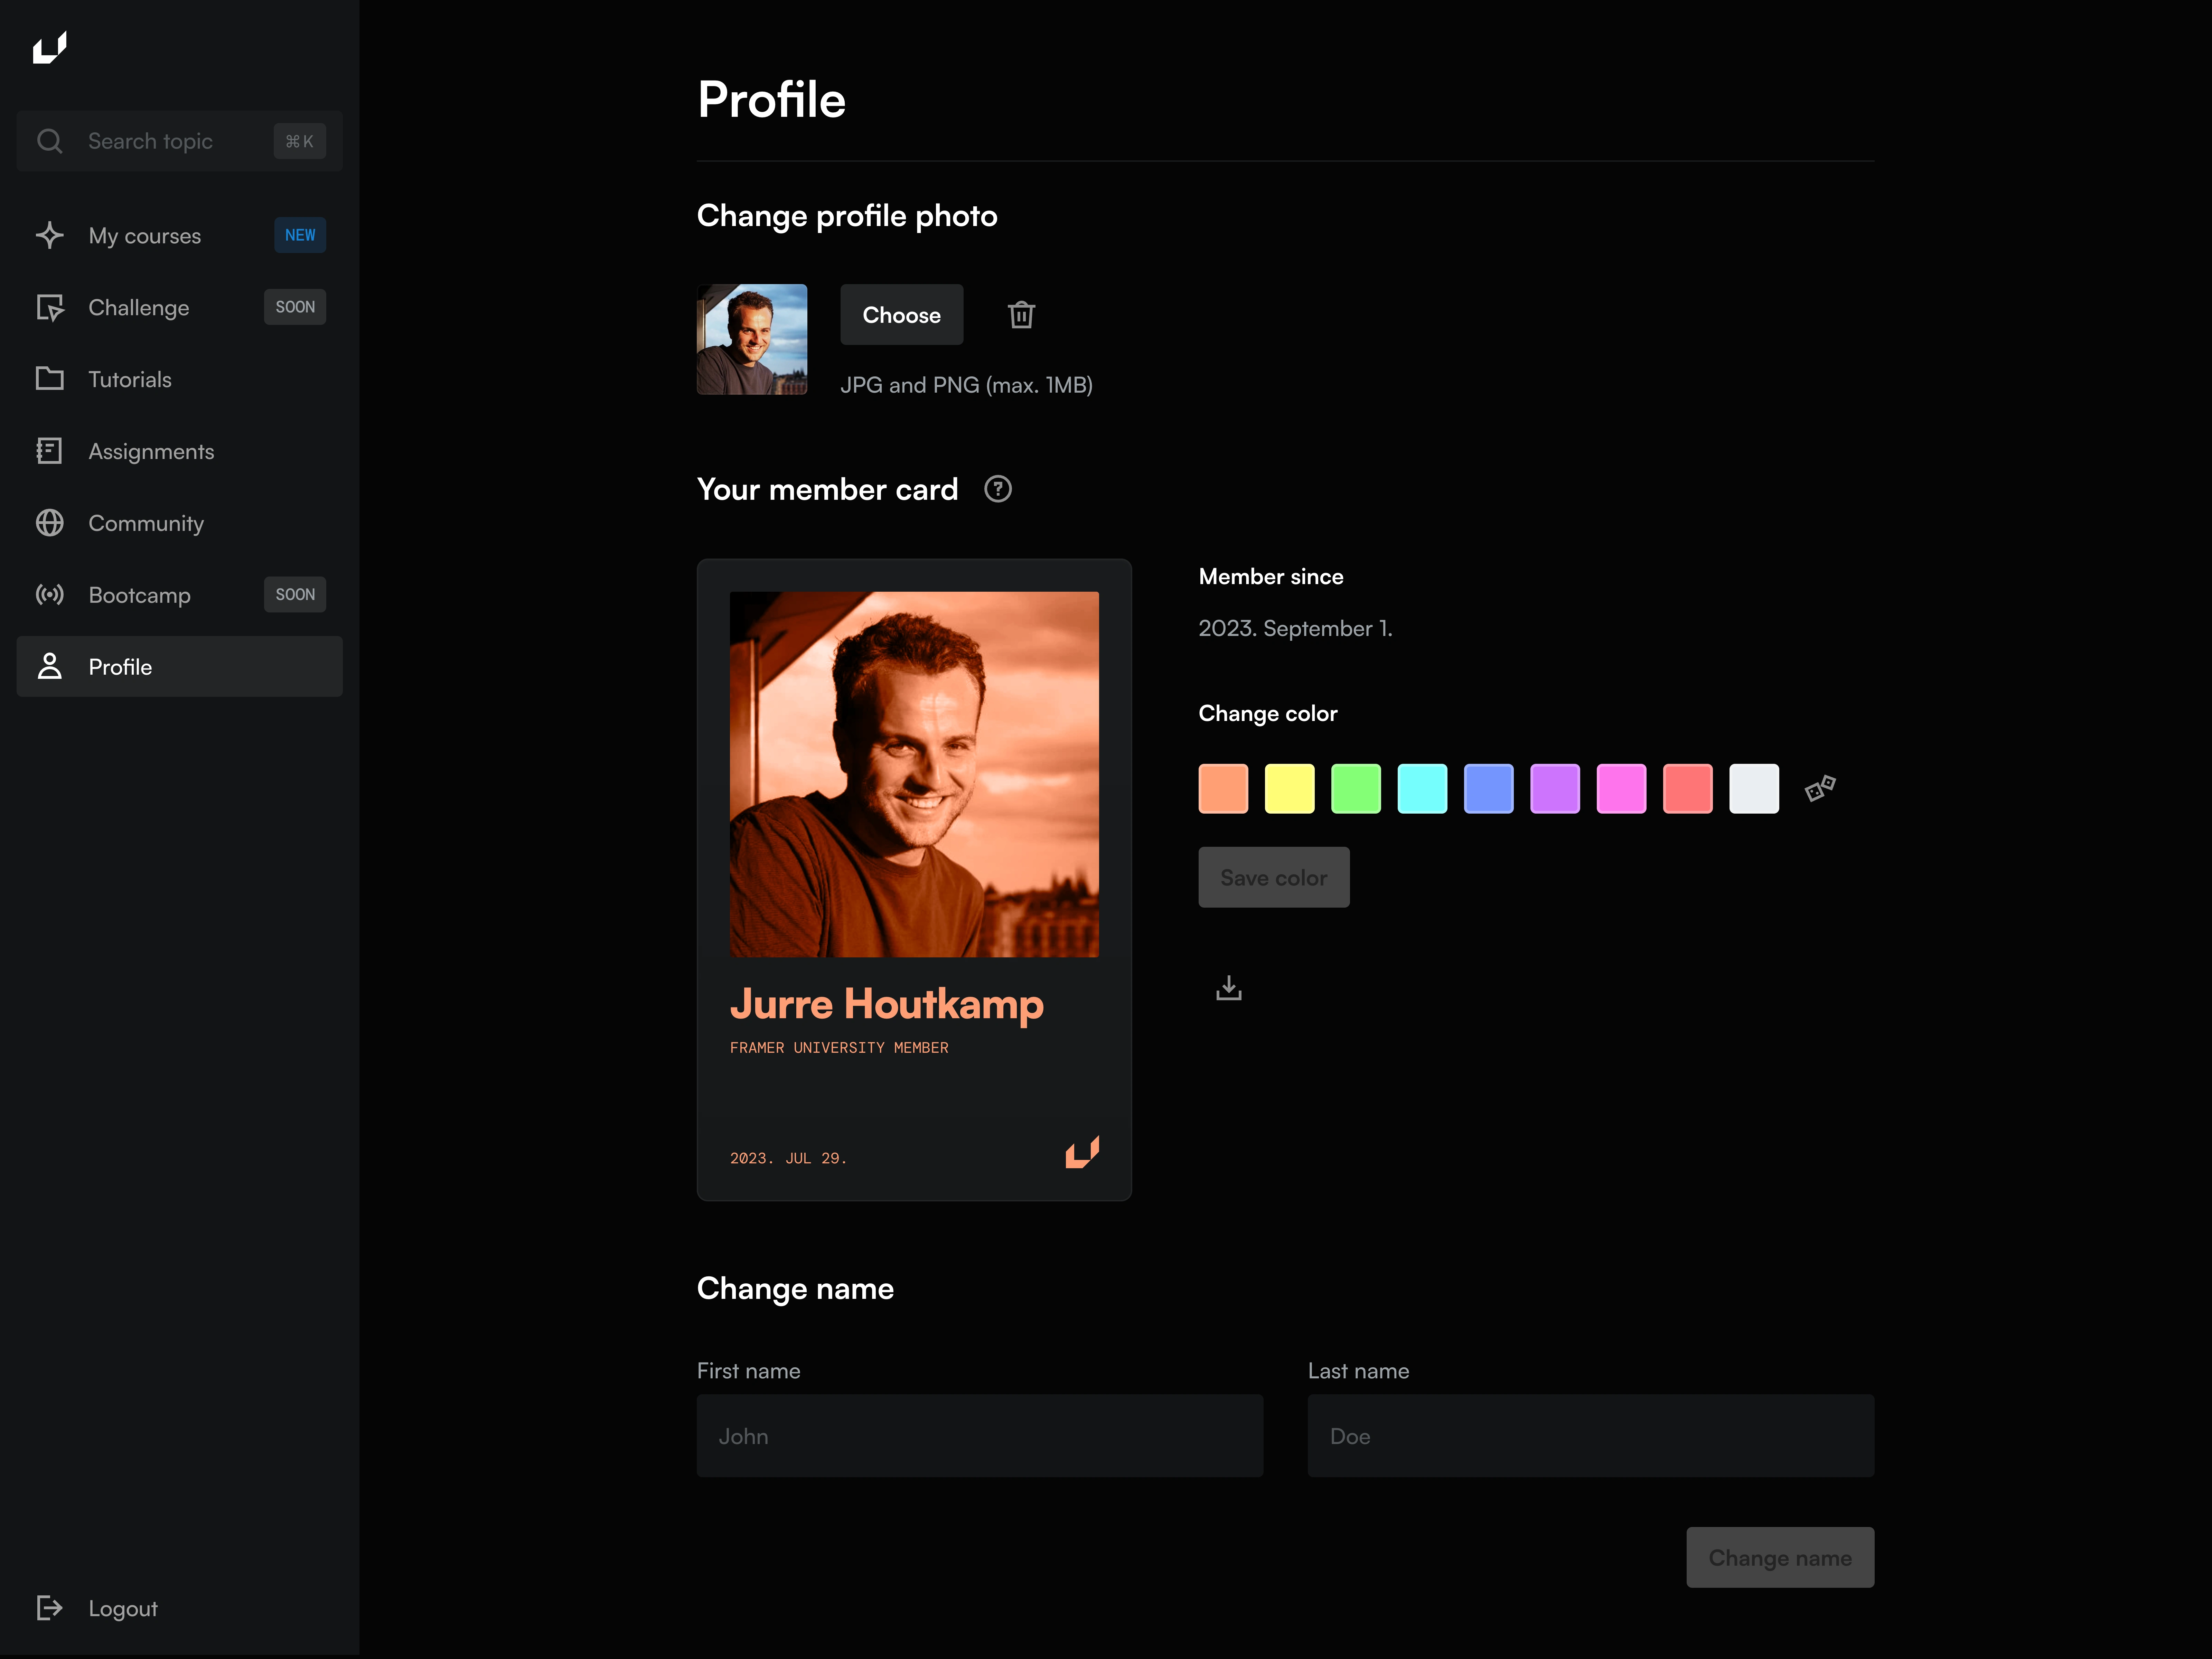Open the Challenge menu item
This screenshot has height=1659, width=2212.
180,307
